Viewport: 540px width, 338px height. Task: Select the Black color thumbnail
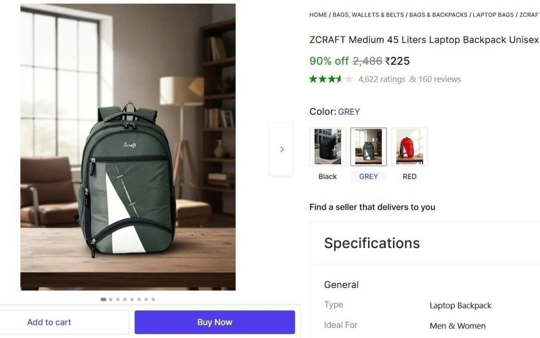(x=327, y=146)
